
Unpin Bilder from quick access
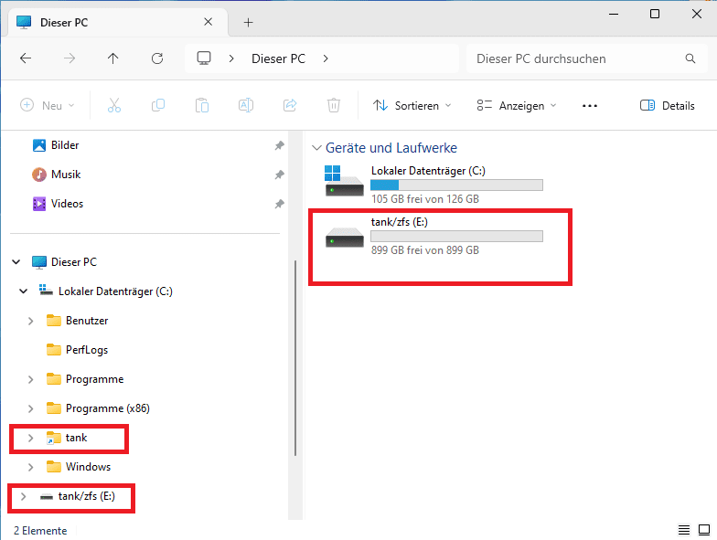280,145
